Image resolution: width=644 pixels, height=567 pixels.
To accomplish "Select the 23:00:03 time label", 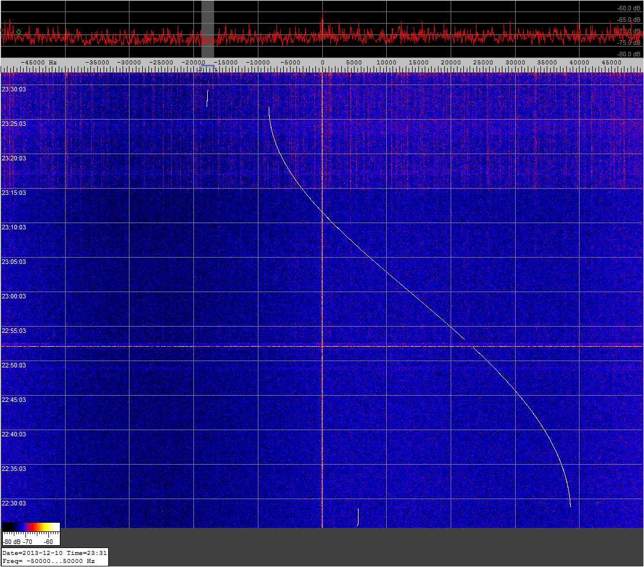I will point(14,296).
